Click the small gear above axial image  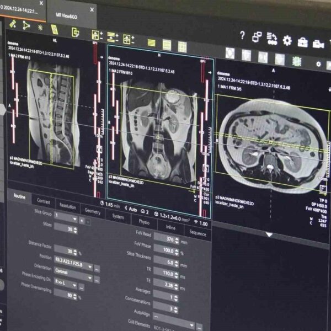(x=318, y=64)
